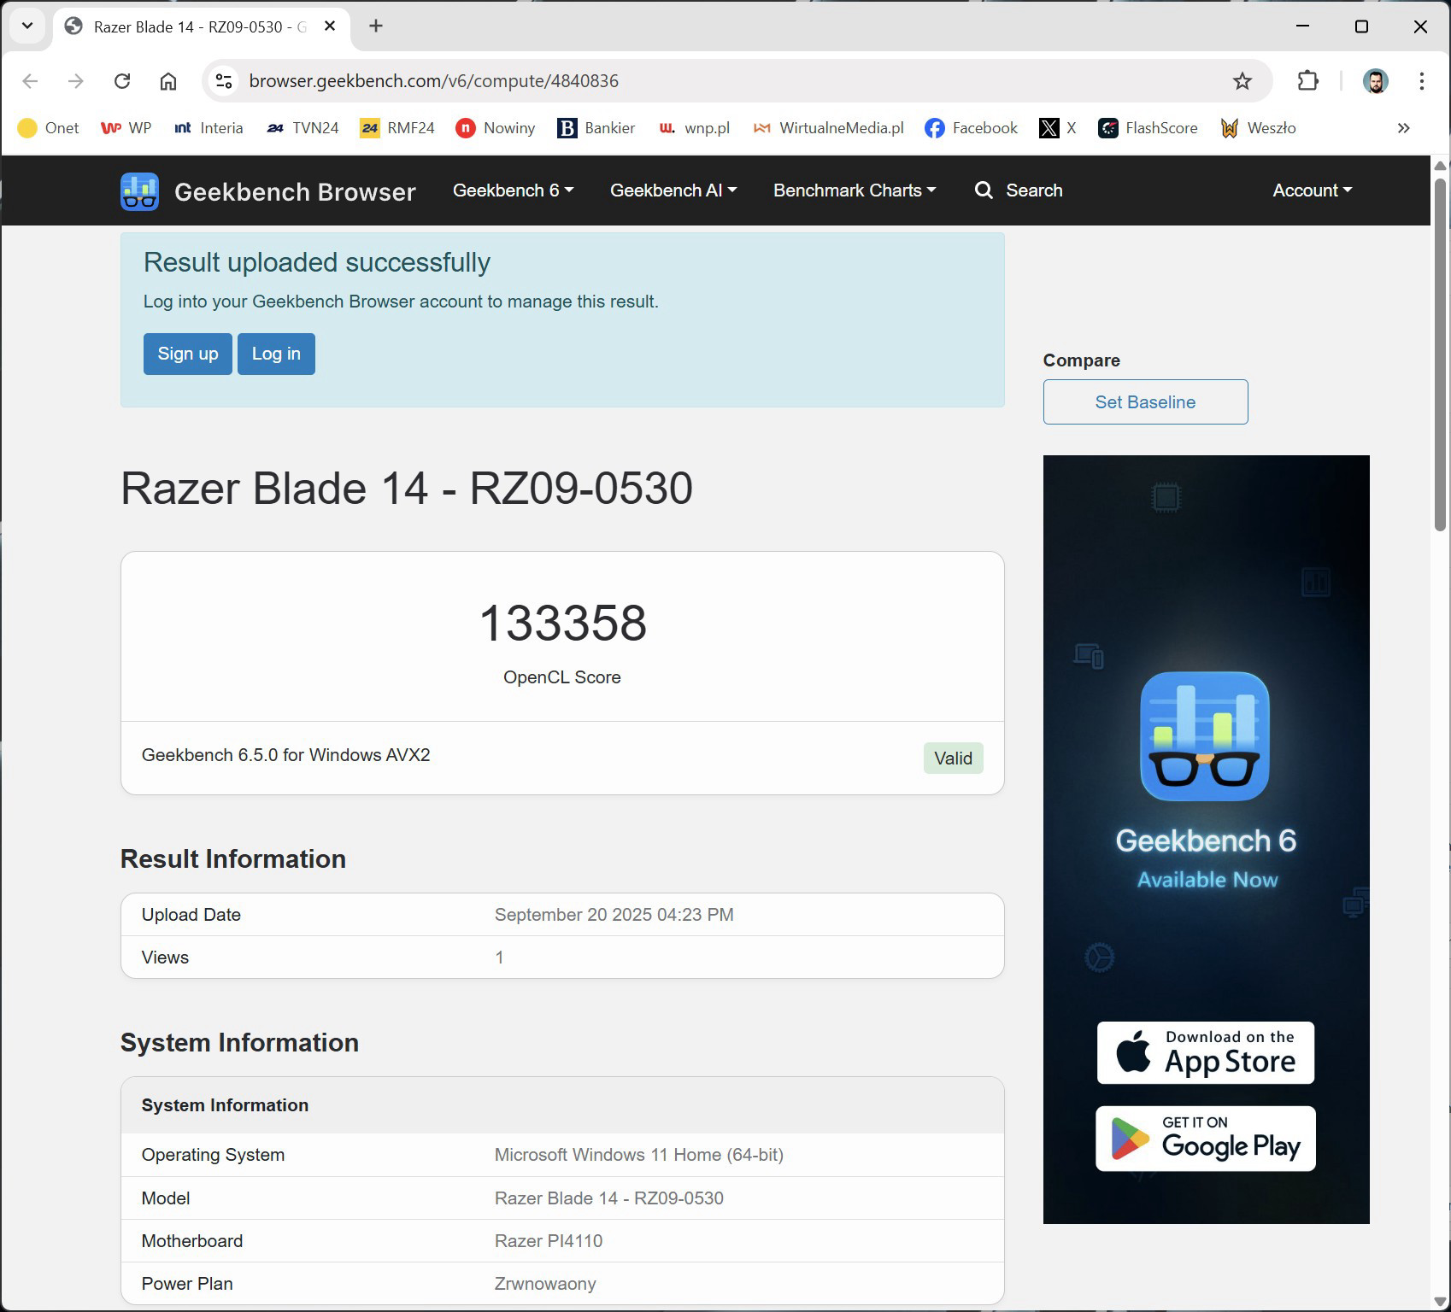Open the Interia bookmark
The height and width of the screenshot is (1312, 1451).
point(209,128)
